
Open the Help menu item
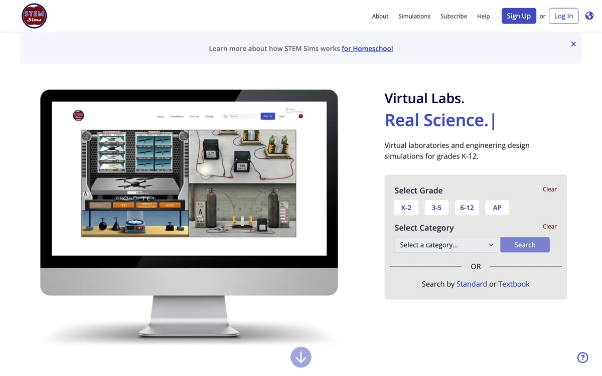click(x=484, y=16)
